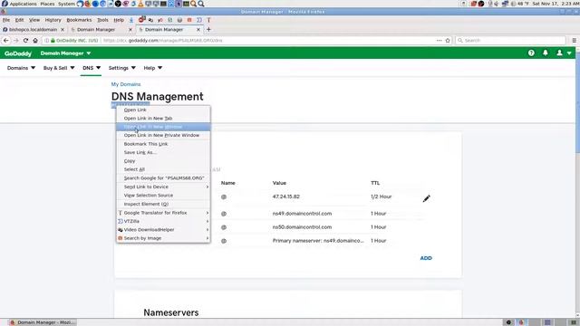Click the GoDaddy logo
Screen dimensions: 580x326
tap(18, 53)
